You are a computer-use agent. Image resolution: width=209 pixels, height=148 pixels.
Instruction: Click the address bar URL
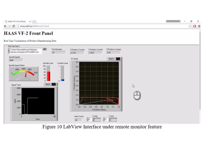tap(35, 26)
